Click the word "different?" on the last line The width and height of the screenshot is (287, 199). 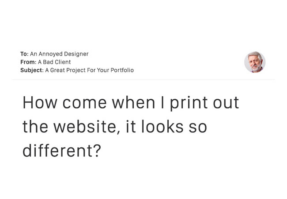click(62, 150)
